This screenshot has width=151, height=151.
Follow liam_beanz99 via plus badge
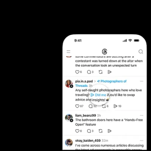tap(71, 120)
